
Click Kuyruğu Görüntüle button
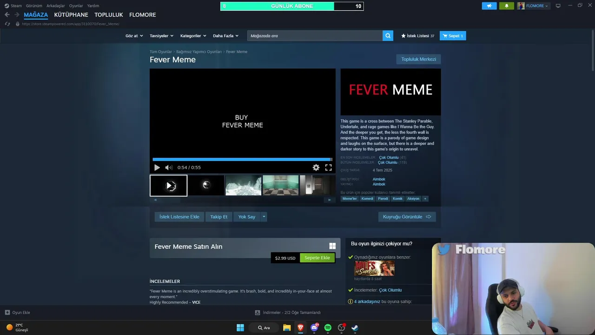click(x=407, y=217)
